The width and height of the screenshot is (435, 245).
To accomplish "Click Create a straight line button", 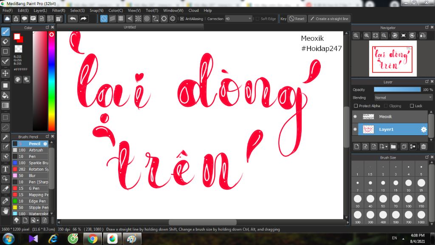I will pos(329,19).
